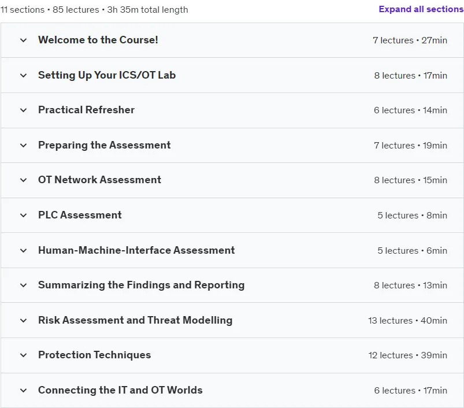
Task: Click the 7 lectures • 27min label
Action: tap(410, 40)
